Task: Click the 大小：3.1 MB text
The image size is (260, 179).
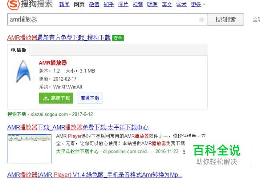Action: pos(80,71)
